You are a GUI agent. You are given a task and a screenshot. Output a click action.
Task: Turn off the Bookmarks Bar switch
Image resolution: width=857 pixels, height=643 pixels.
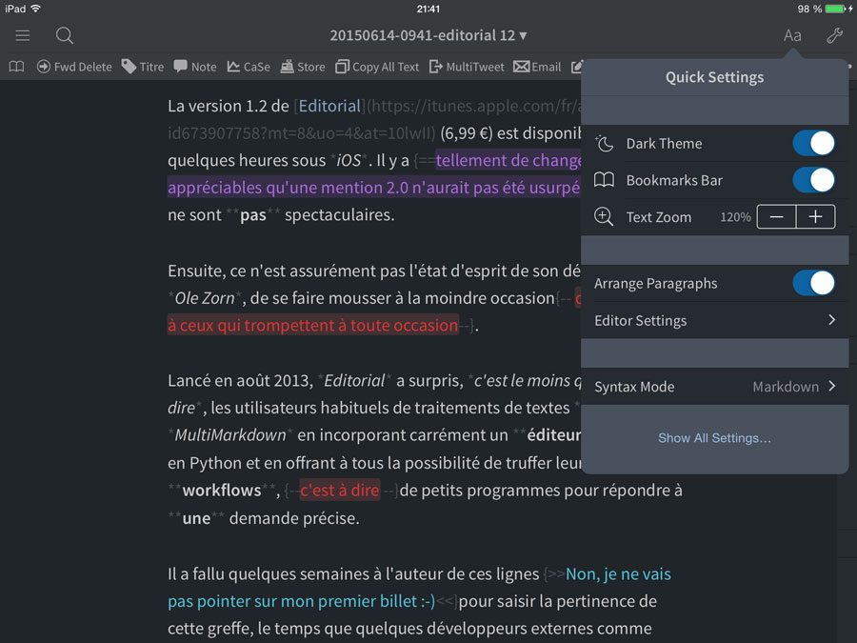[x=813, y=180]
